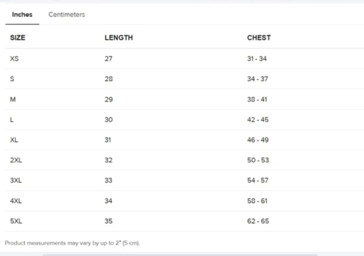
Task: Select the Inches tab
Action: tap(22, 15)
